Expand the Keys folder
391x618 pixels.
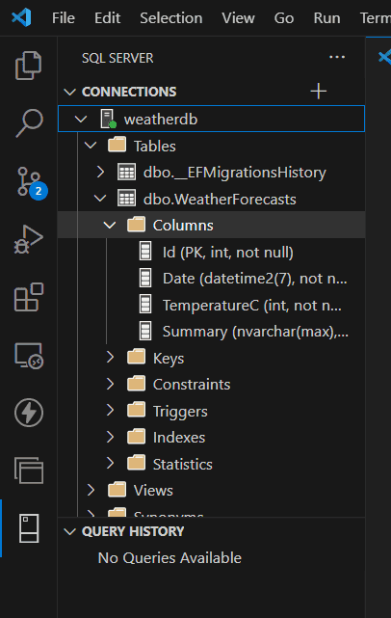click(111, 357)
